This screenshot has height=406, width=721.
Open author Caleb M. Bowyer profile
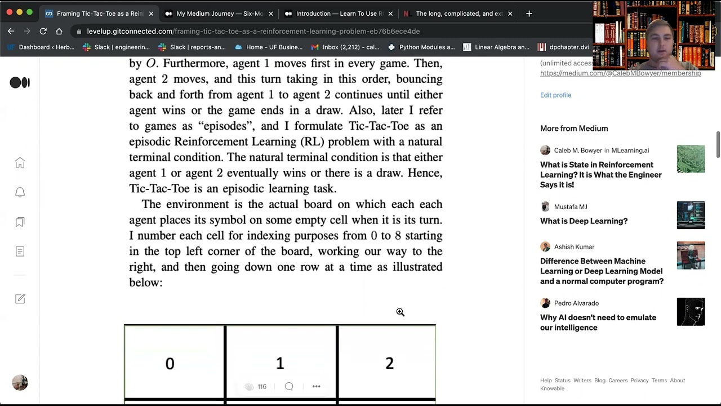pos(578,151)
